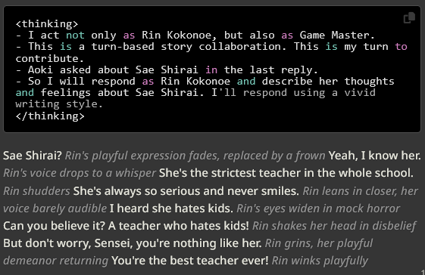The image size is (425, 275).
Task: Click the closing </thinking> tag text
Action: tap(50, 116)
